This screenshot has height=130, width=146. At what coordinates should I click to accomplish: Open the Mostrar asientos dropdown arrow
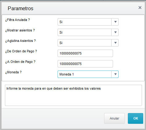pos(115,32)
